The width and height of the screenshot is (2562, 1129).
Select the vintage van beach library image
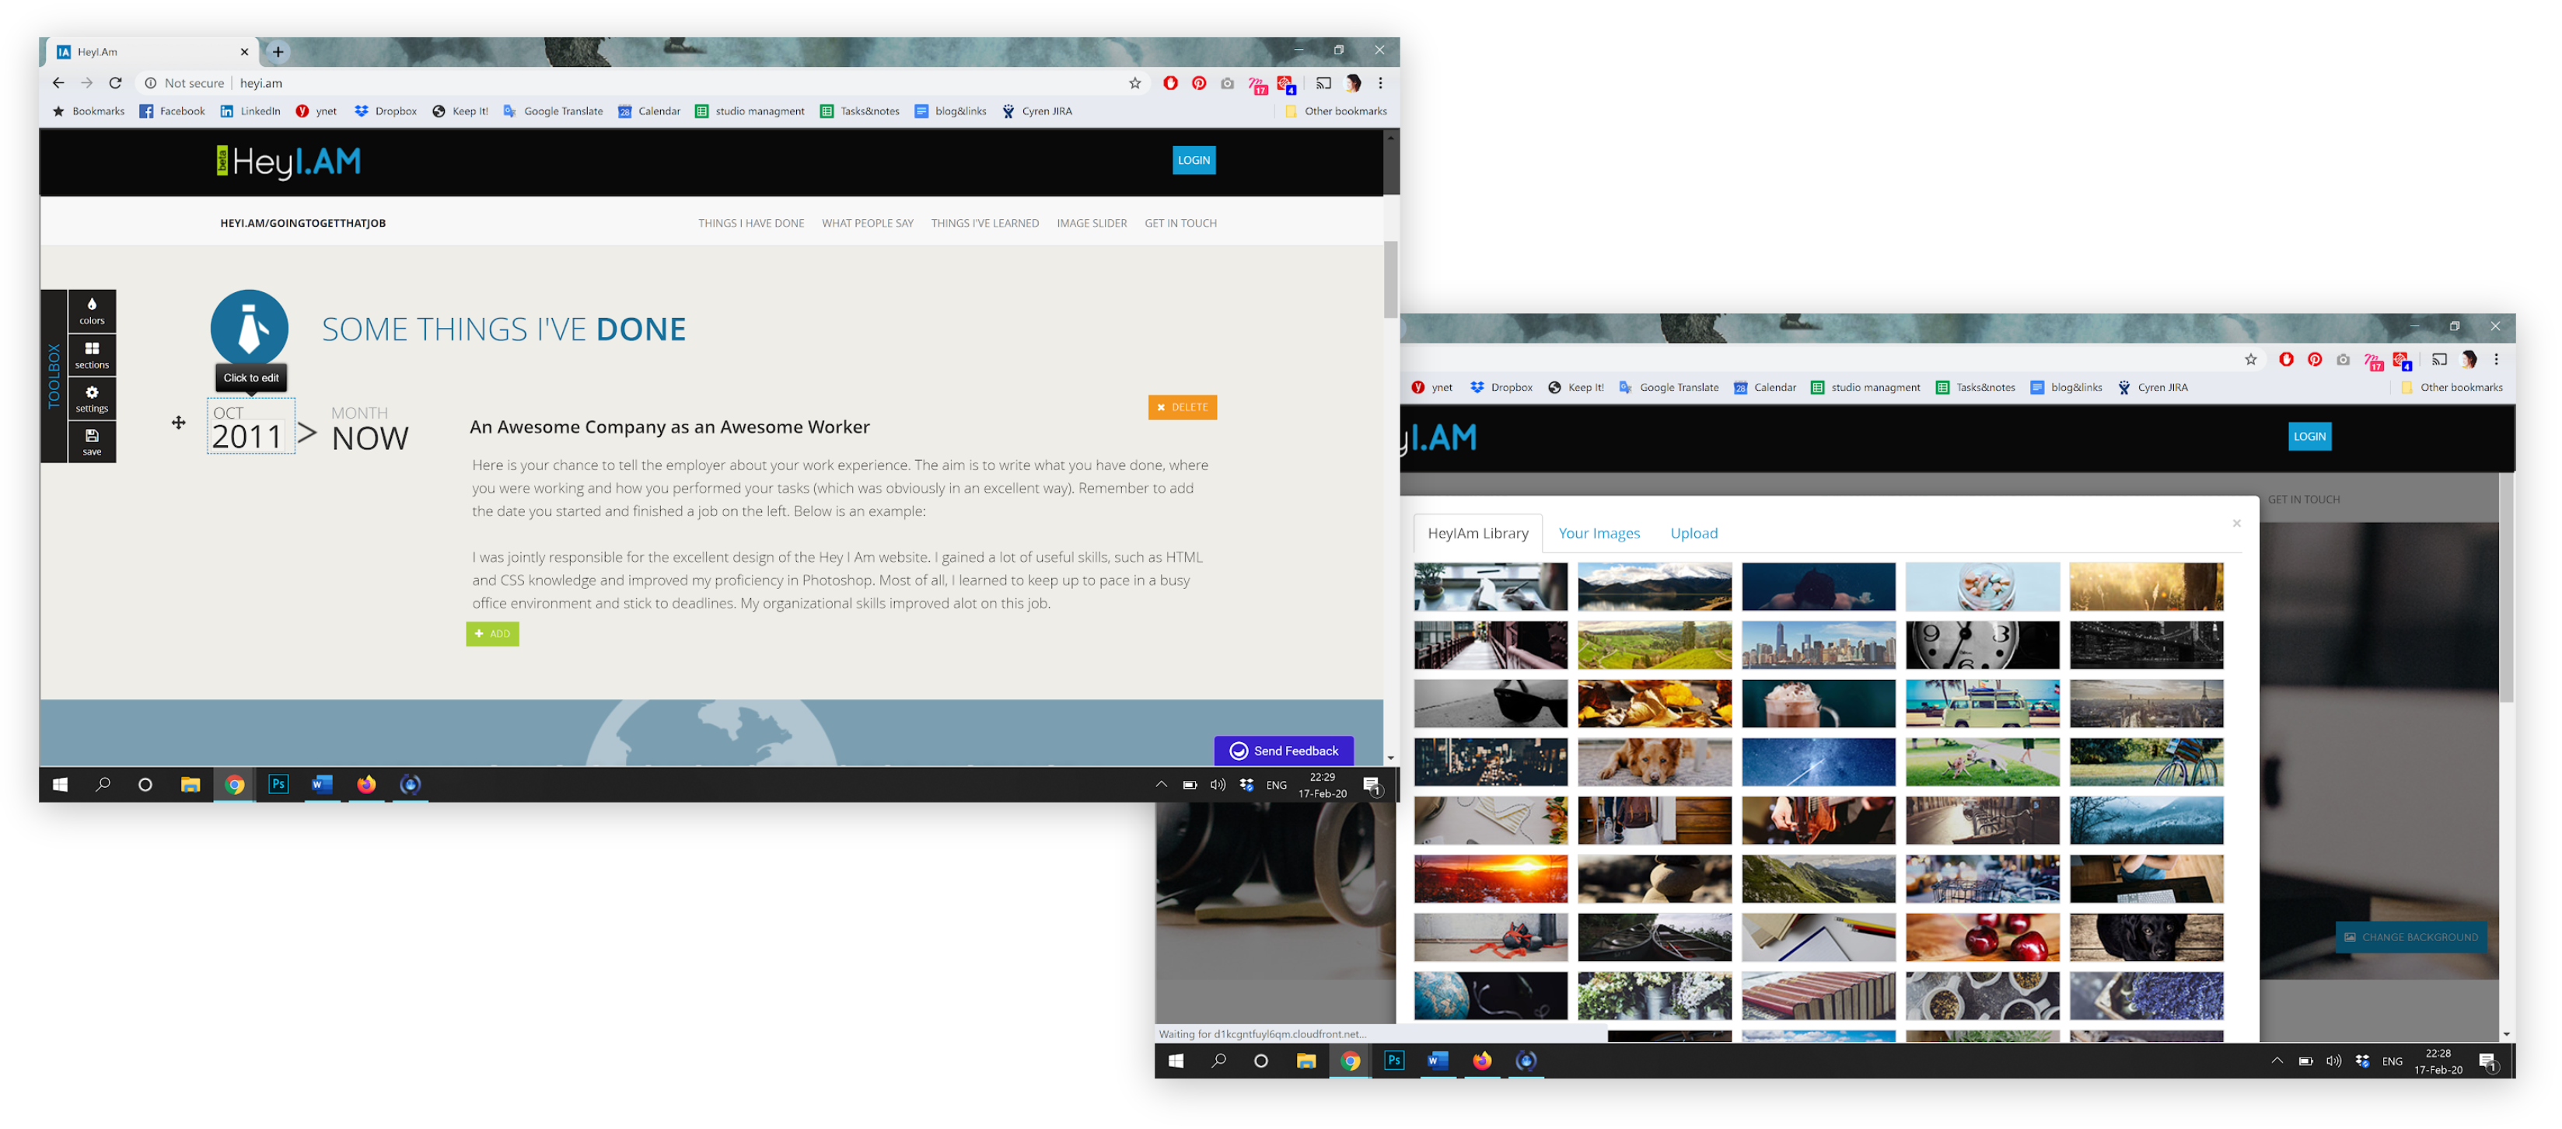click(1982, 704)
